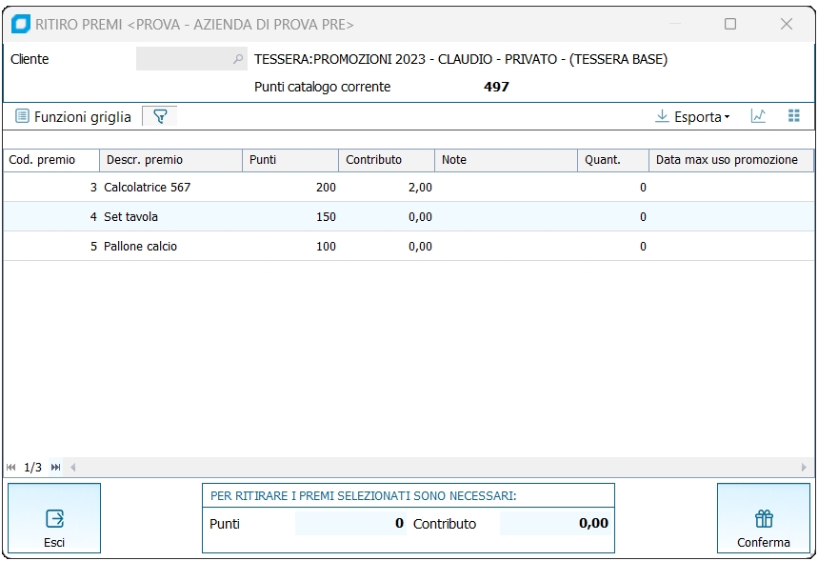Sort by Cod. premio column header
The height and width of the screenshot is (561, 818).
51,160
